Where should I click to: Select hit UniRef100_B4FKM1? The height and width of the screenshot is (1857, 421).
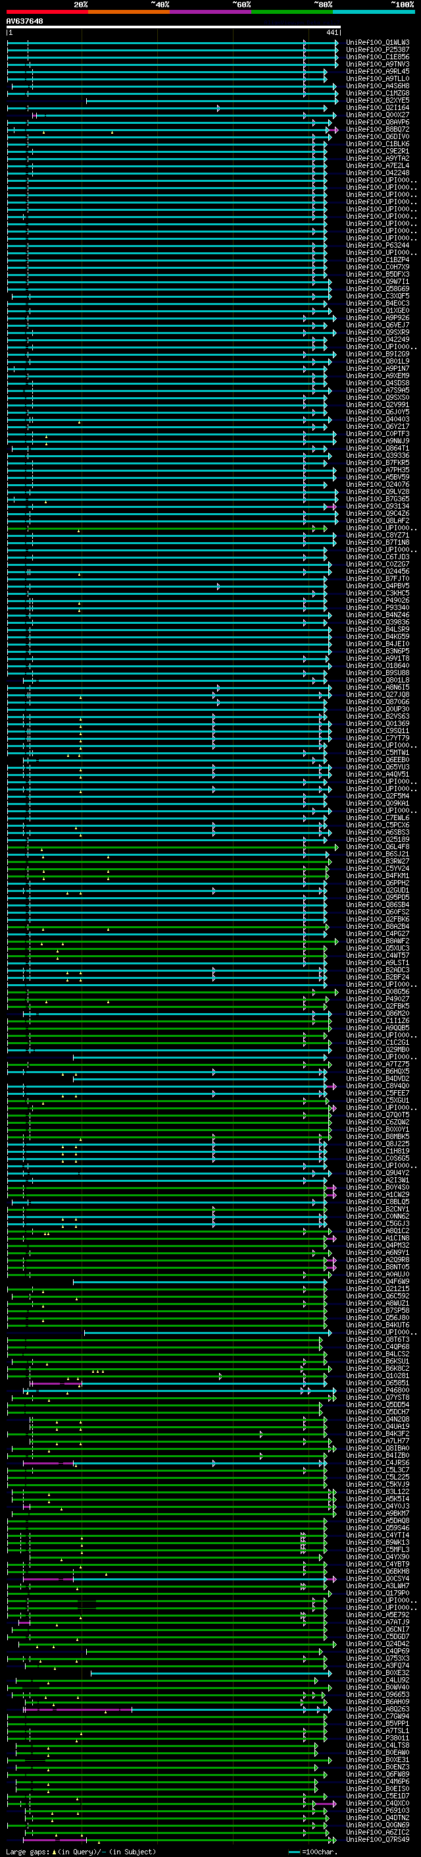[x=378, y=876]
